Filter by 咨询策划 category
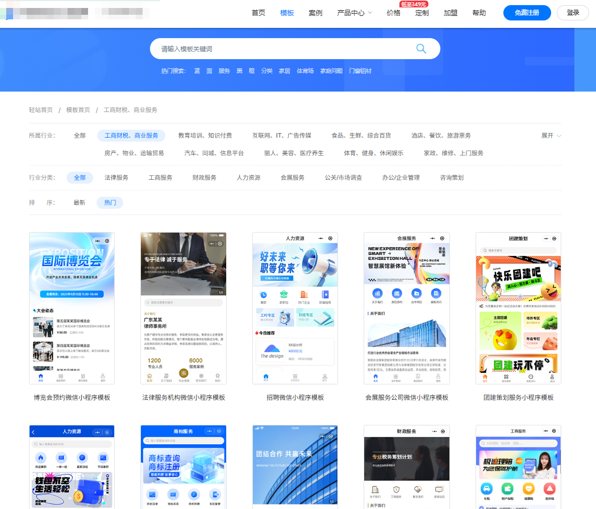 point(452,177)
